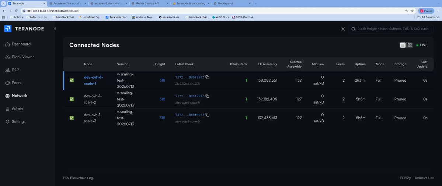The height and width of the screenshot is (186, 442).
Task: Open height 318 link for dev-ovh-1-scale-2
Action: pyautogui.click(x=162, y=99)
